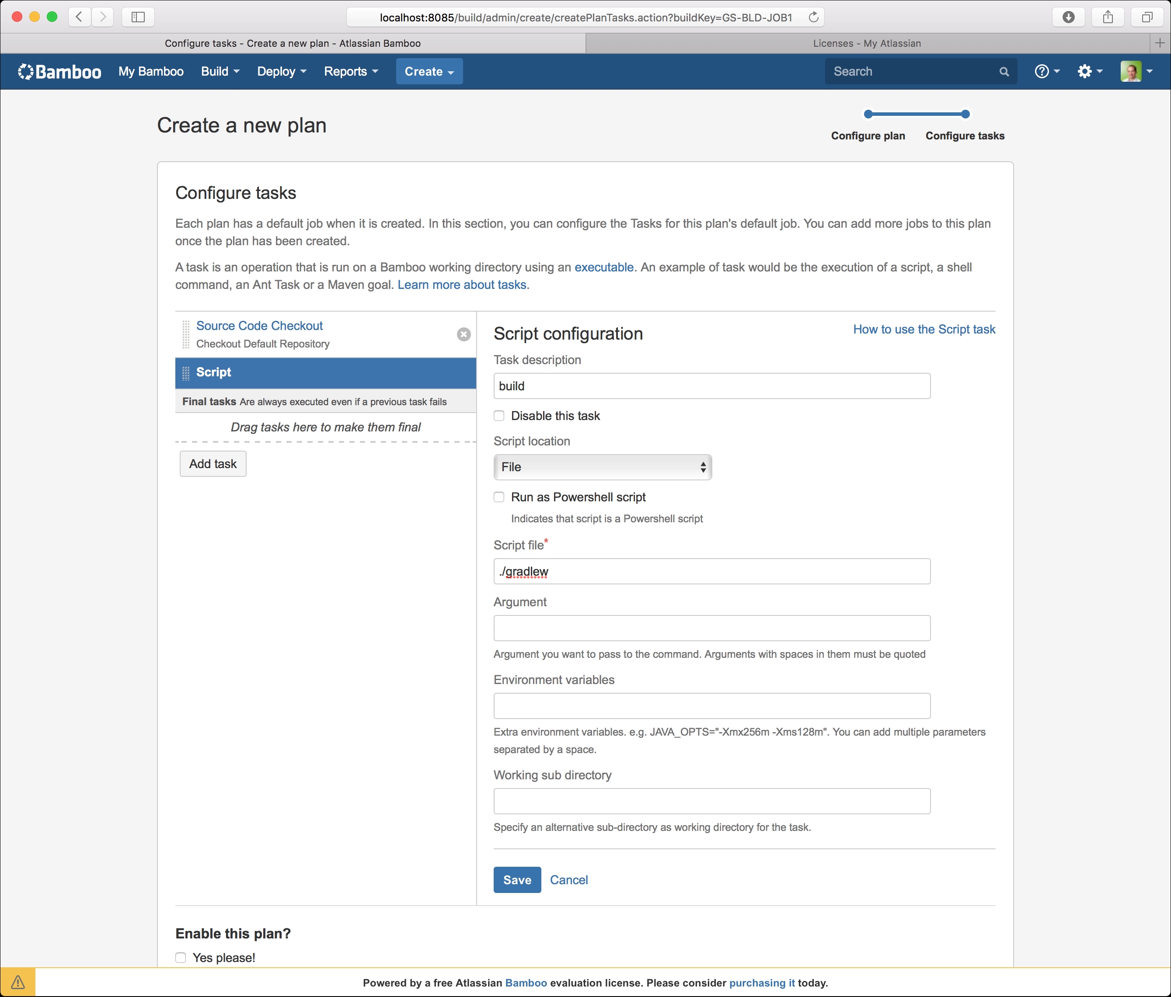The height and width of the screenshot is (997, 1171).
Task: Open the Safari downloads list
Action: coord(1068,17)
